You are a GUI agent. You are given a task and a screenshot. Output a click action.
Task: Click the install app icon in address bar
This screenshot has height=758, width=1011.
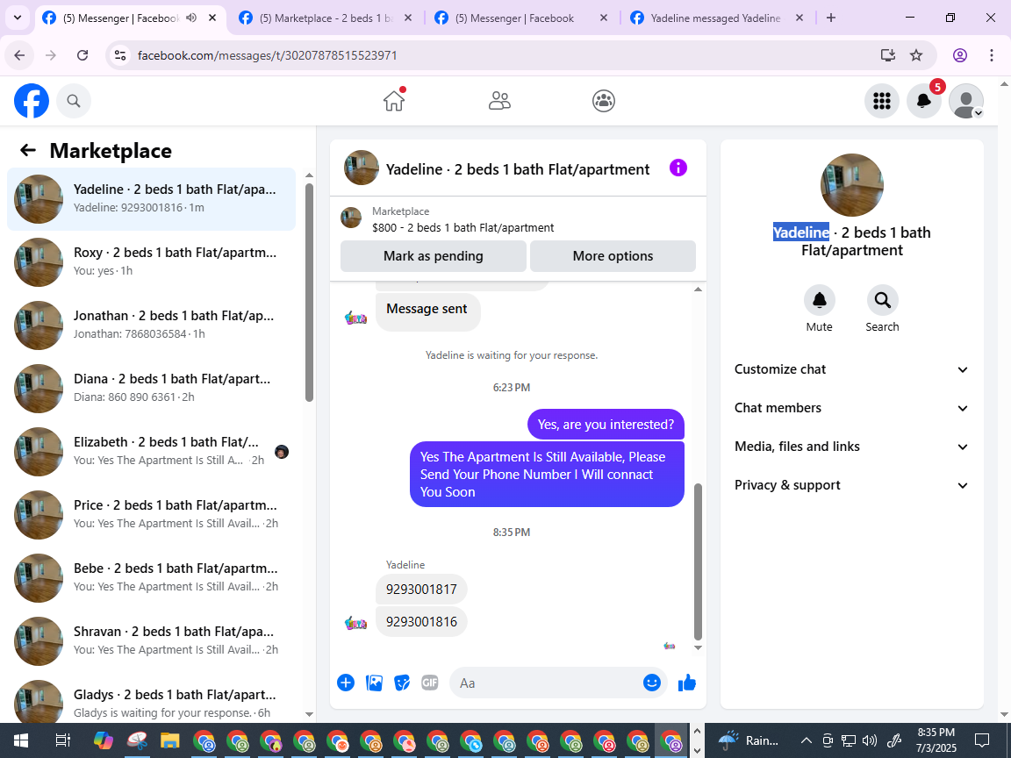pos(888,55)
